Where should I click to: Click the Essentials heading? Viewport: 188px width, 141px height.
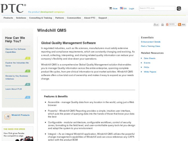pos(147,38)
